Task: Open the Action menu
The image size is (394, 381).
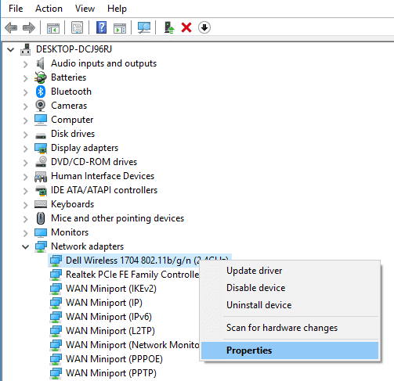Action: click(49, 9)
